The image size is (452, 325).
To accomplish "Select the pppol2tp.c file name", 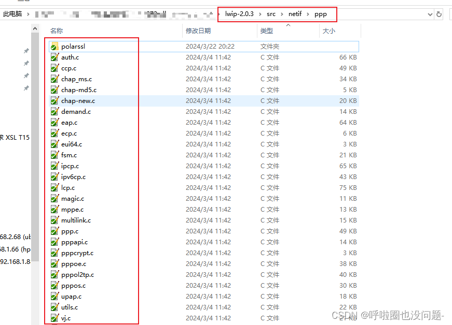I will coord(77,275).
